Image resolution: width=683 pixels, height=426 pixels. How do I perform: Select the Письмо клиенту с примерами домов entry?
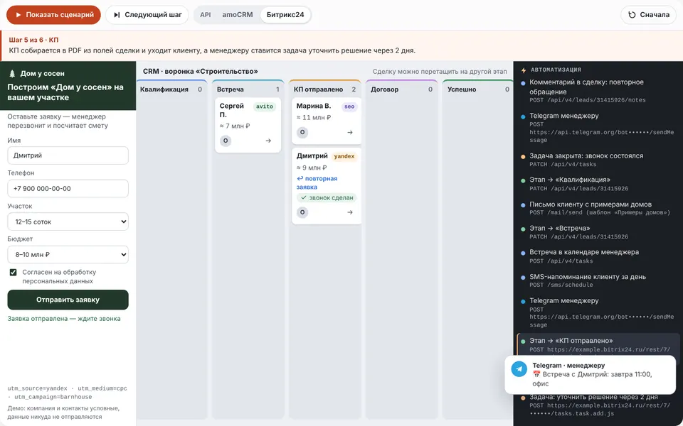[x=598, y=208]
